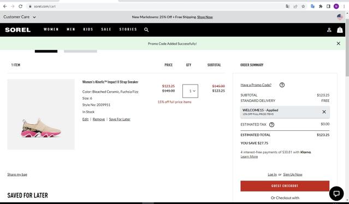Open the SALE menu
The height and width of the screenshot is (204, 349).
point(106,29)
